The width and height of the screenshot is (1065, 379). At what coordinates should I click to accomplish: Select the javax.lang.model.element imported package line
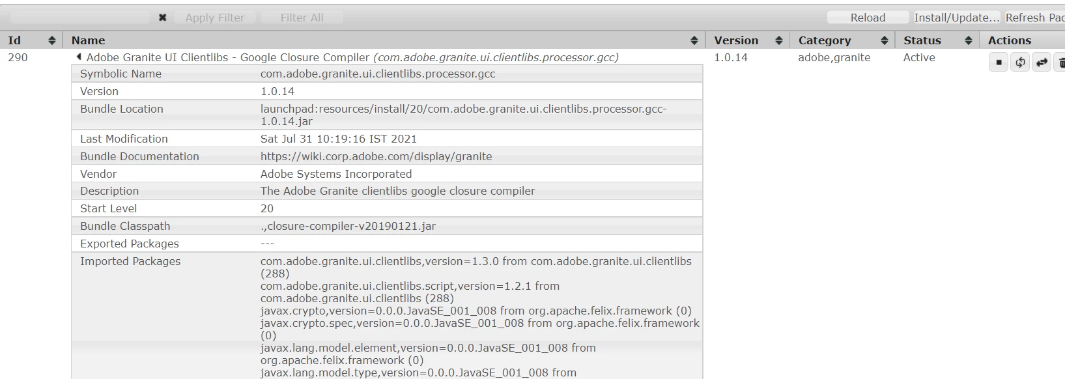(x=428, y=354)
